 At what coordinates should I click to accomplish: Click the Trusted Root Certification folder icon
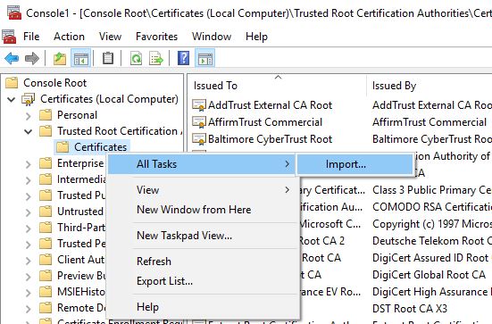click(46, 131)
